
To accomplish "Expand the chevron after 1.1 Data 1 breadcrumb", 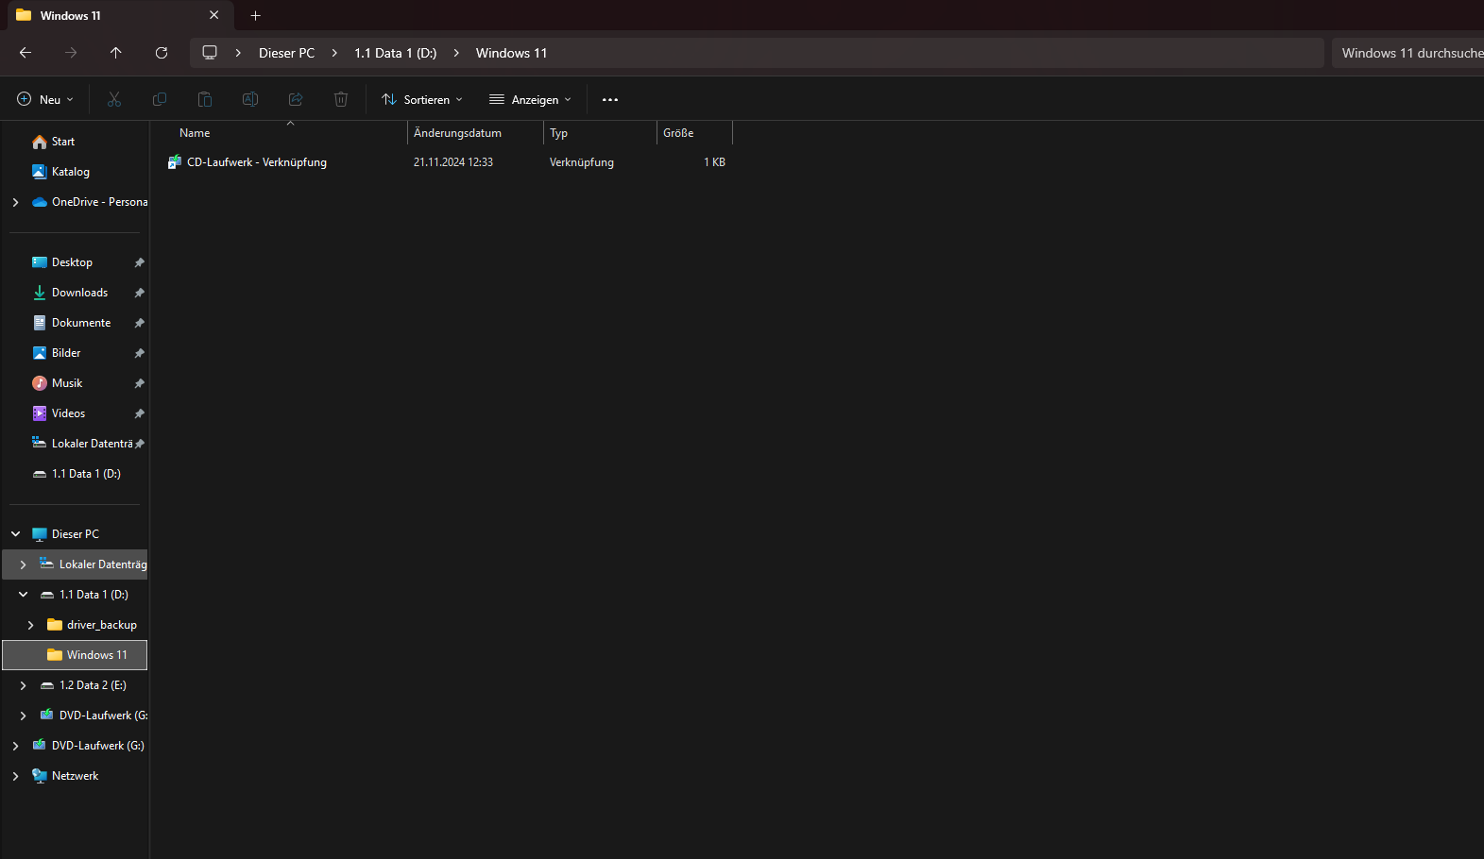I will [456, 53].
